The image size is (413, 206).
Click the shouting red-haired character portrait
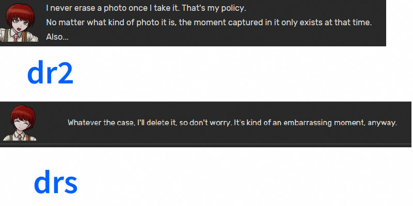(x=19, y=23)
